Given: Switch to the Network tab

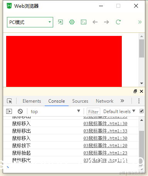Looking at the screenshot, I should coord(104,101).
